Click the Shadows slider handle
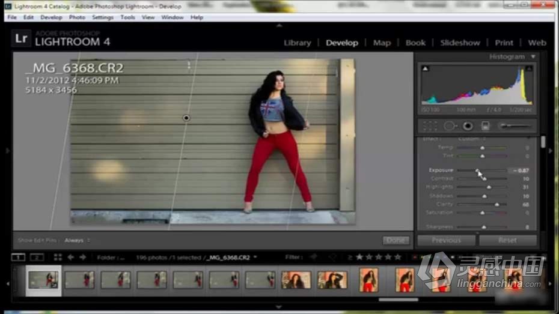The width and height of the screenshot is (559, 314). click(x=484, y=196)
